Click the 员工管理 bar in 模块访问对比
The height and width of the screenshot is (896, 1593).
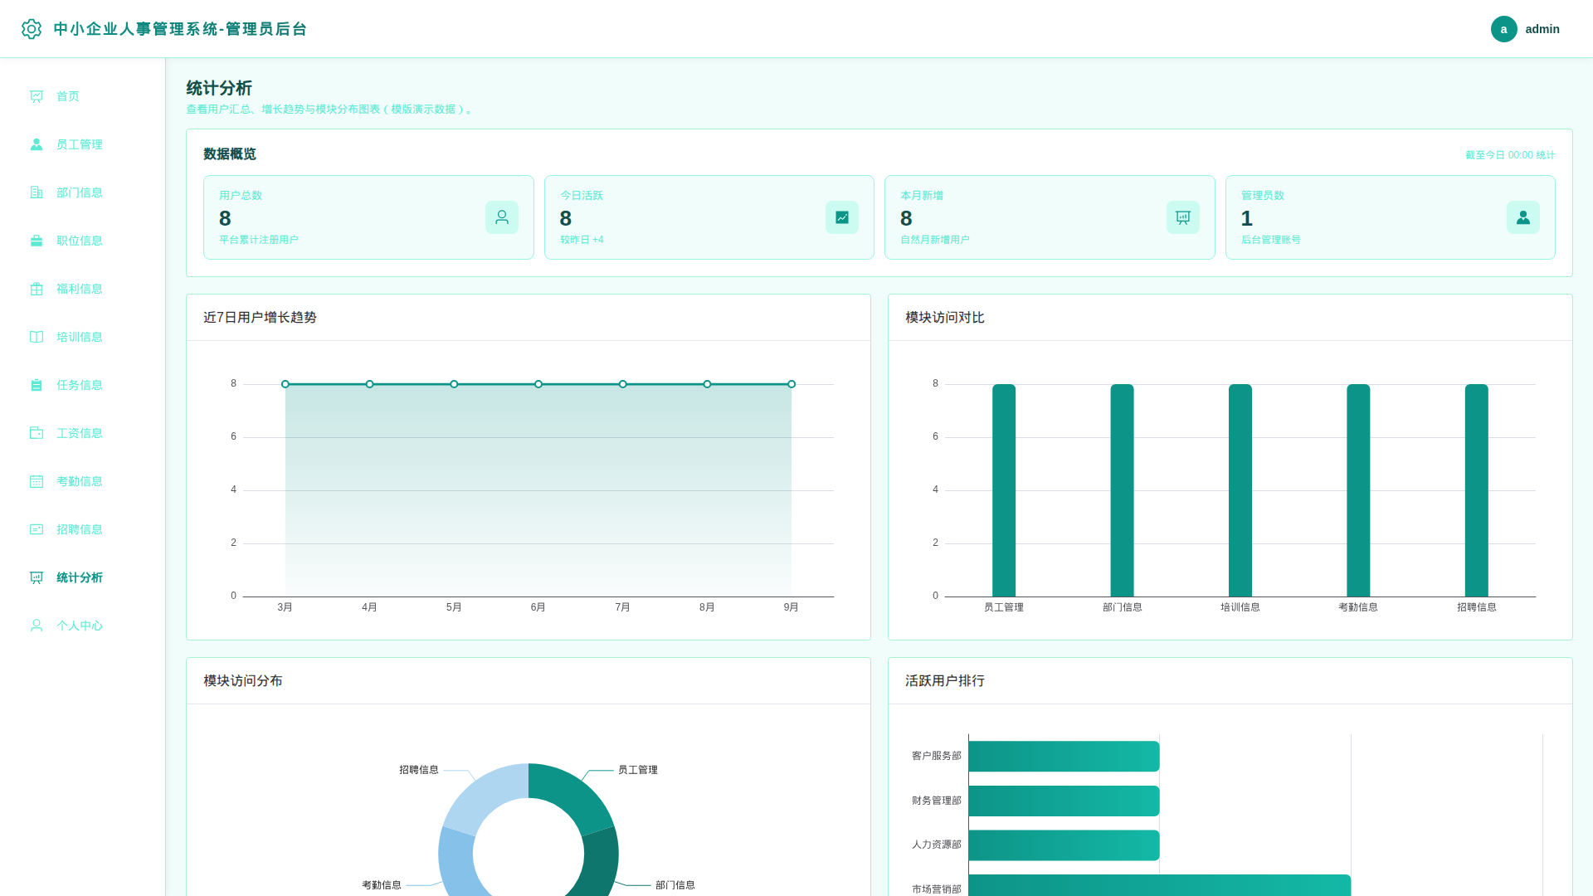coord(1004,490)
